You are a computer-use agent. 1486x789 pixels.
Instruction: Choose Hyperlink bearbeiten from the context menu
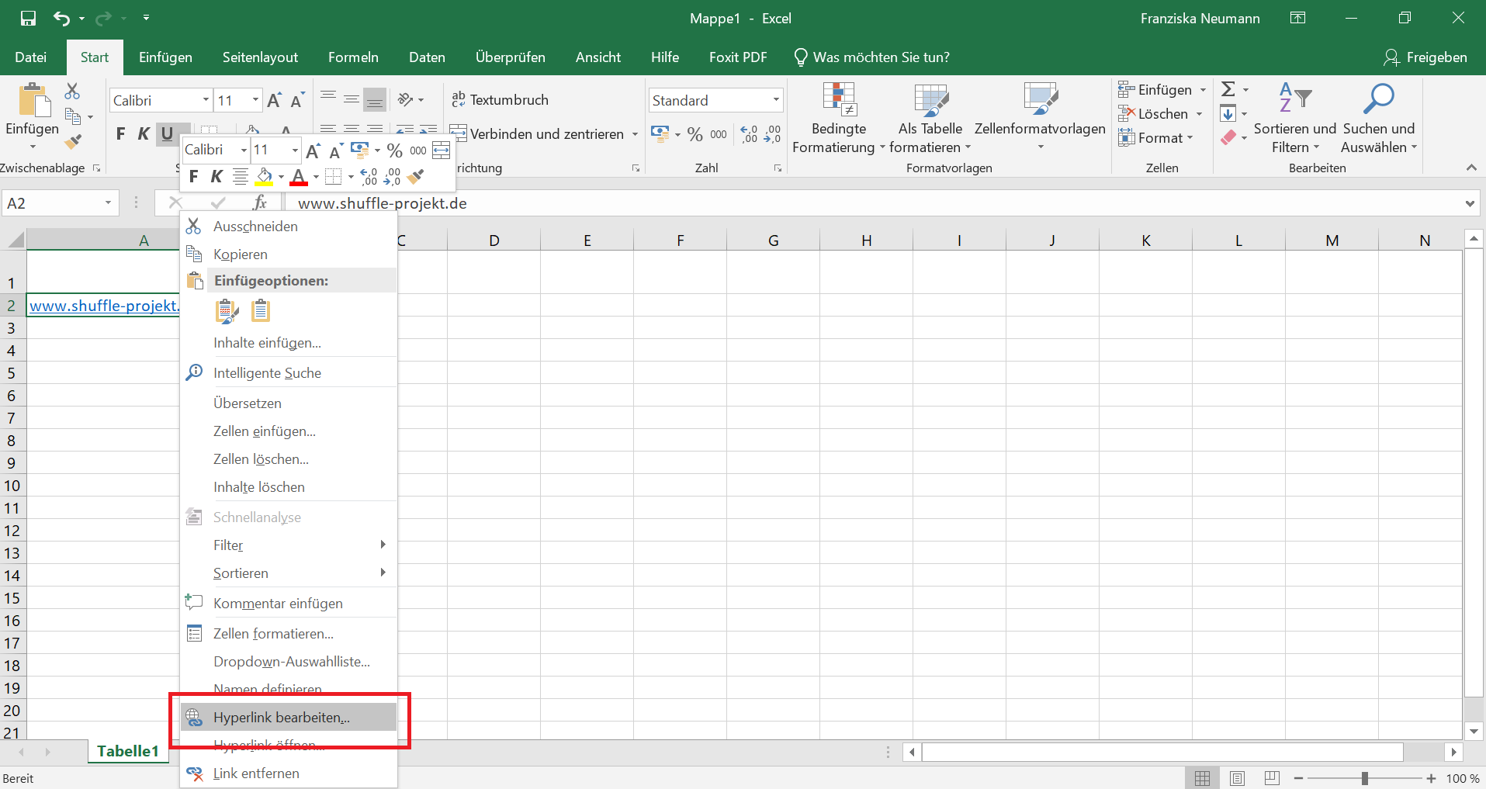pos(282,717)
